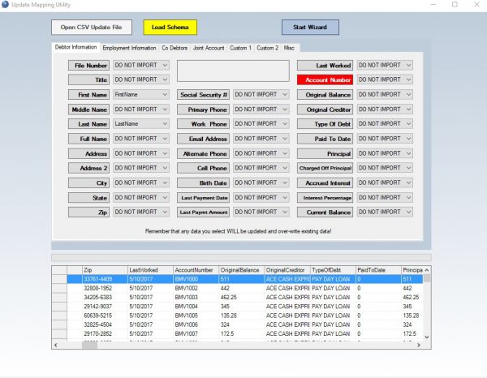Open the Co Debtors tab
The height and width of the screenshot is (378, 487).
coord(175,48)
